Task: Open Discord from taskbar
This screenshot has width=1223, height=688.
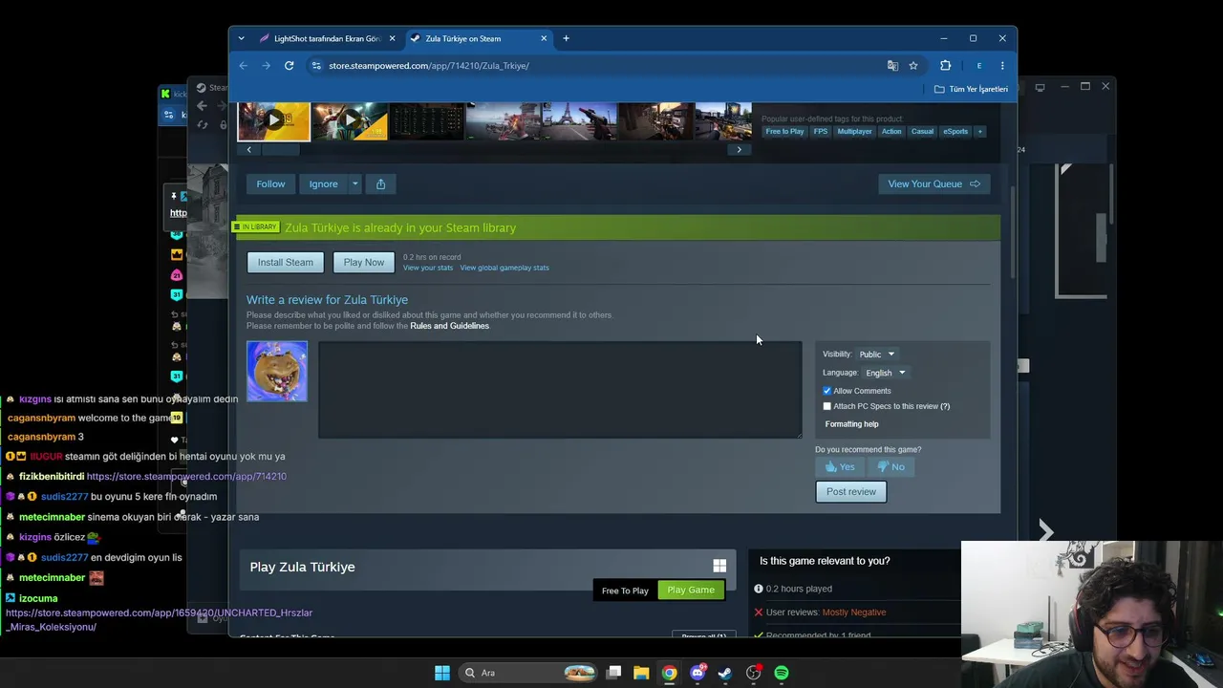Action: [x=697, y=673]
